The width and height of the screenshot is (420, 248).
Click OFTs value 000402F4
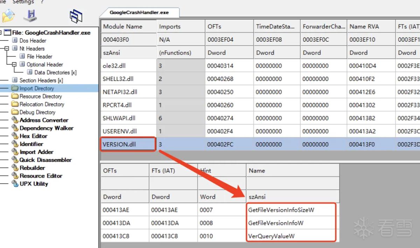pyautogui.click(x=220, y=131)
